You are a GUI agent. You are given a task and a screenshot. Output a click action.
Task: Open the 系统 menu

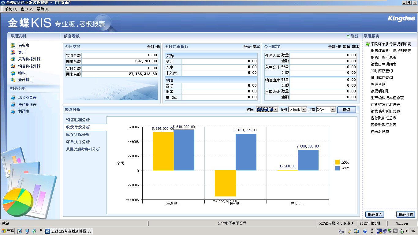(x=11, y=9)
